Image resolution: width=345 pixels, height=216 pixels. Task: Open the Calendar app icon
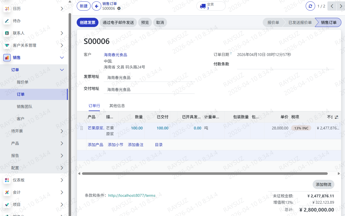pos(7,9)
